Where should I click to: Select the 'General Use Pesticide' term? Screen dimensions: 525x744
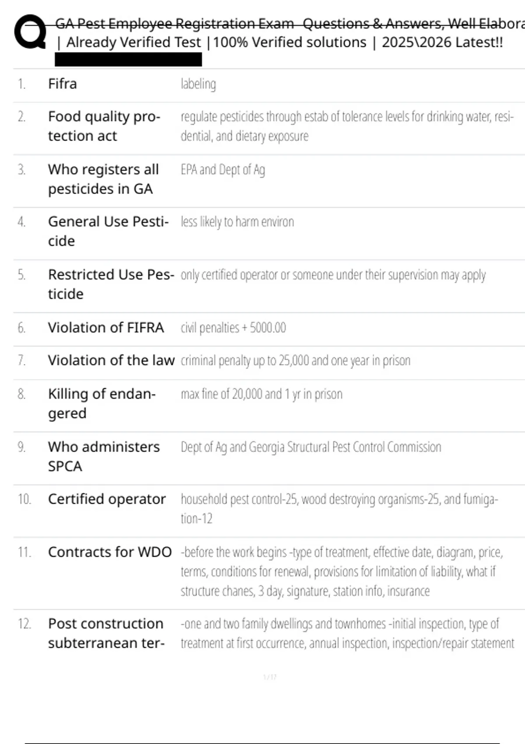click(108, 231)
